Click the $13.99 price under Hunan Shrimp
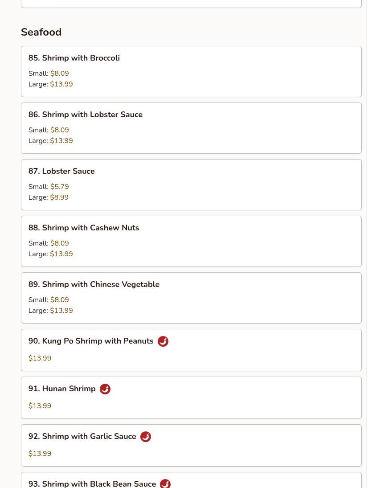The height and width of the screenshot is (488, 376). pyautogui.click(x=40, y=406)
